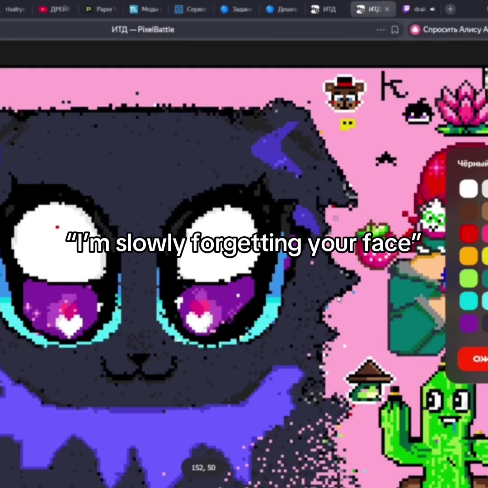Screen dimensions: 488x488
Task: Bookmark this page icon
Action: tap(394, 30)
